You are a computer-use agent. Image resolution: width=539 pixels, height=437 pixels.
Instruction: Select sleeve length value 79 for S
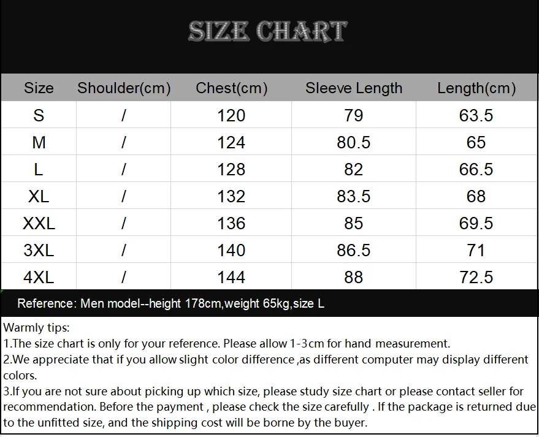point(354,115)
